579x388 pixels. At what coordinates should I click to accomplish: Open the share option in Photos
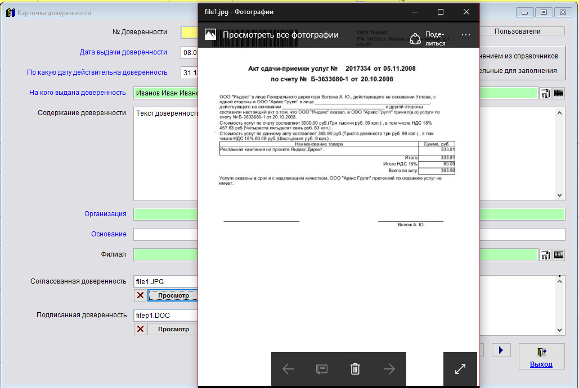pos(427,38)
